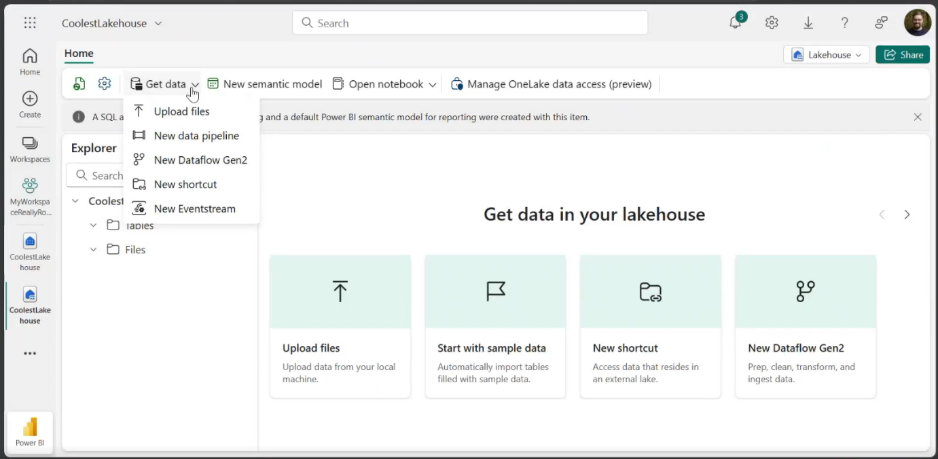Open the Open notebook dropdown arrow
Image resolution: width=938 pixels, height=459 pixels.
point(433,84)
